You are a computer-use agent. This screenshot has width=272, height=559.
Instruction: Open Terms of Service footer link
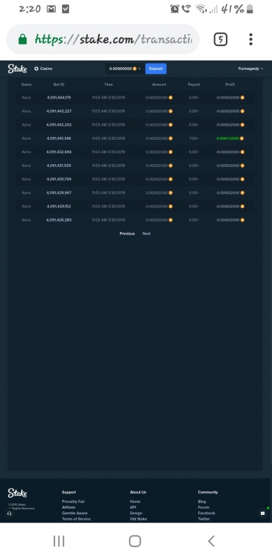[76, 518]
